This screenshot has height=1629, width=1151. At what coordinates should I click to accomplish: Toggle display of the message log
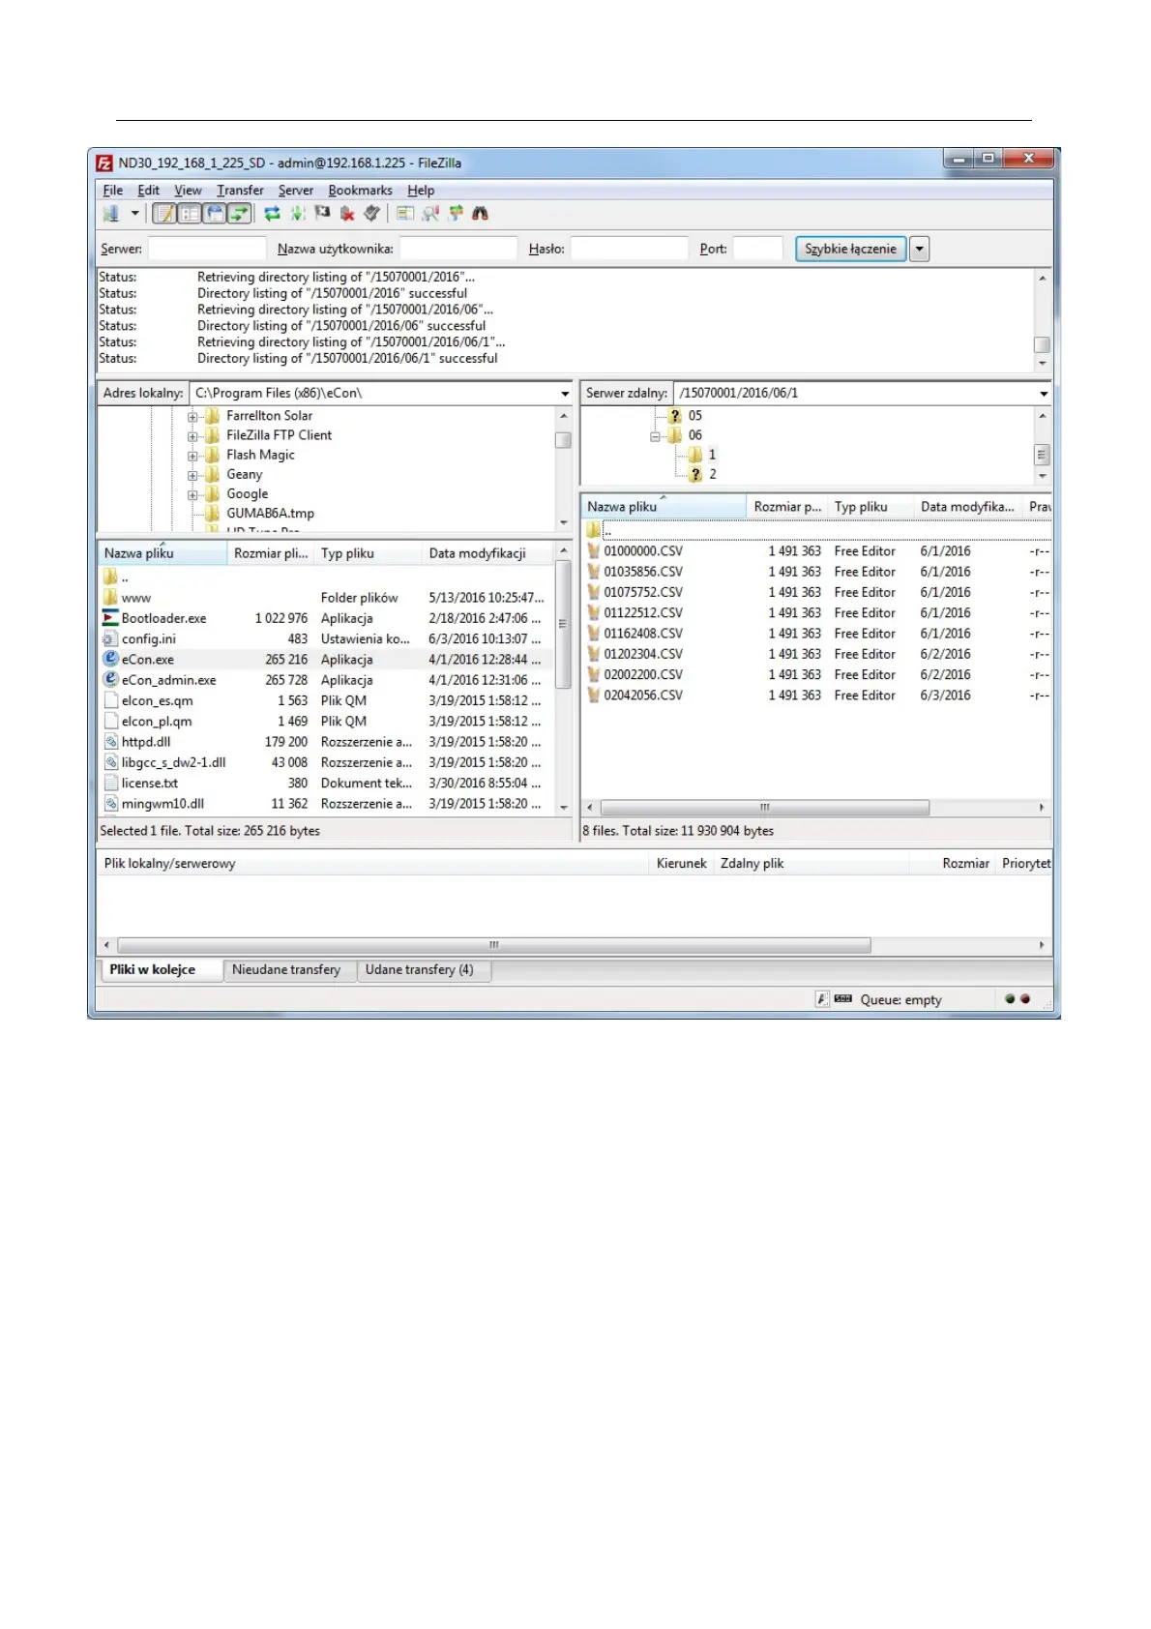pos(164,214)
